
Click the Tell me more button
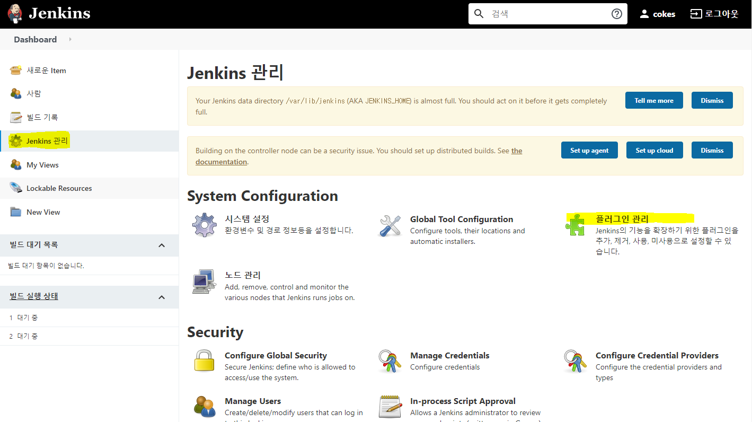click(654, 100)
